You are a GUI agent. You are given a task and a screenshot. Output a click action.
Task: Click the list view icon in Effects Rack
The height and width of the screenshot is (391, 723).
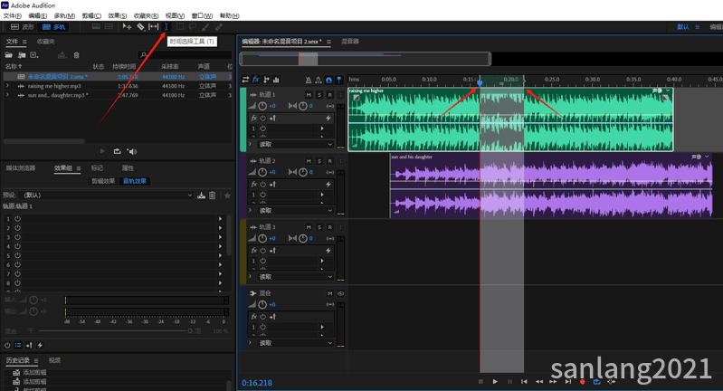tap(18, 345)
